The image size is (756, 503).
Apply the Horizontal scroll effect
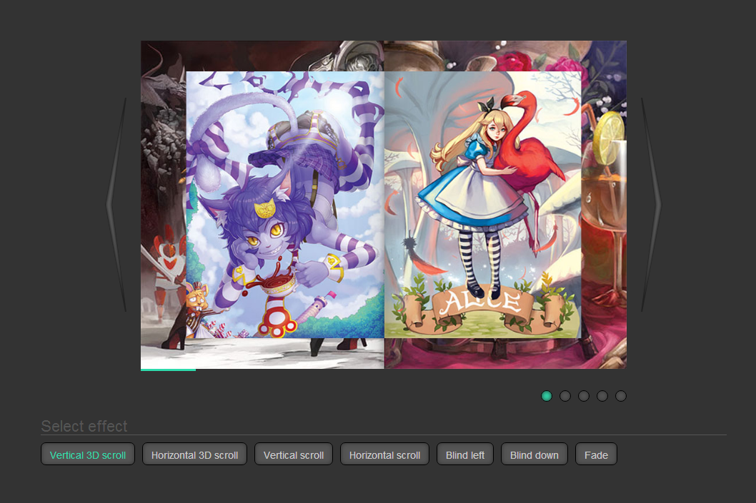(384, 454)
